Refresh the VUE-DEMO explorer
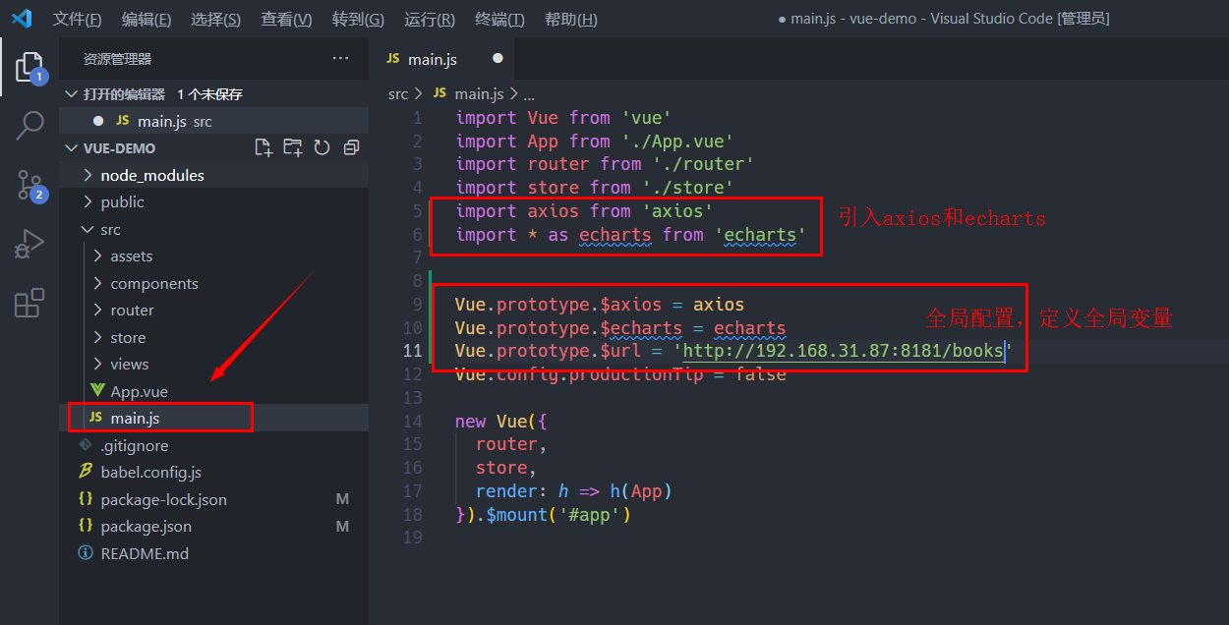Image resolution: width=1229 pixels, height=625 pixels. pos(322,147)
